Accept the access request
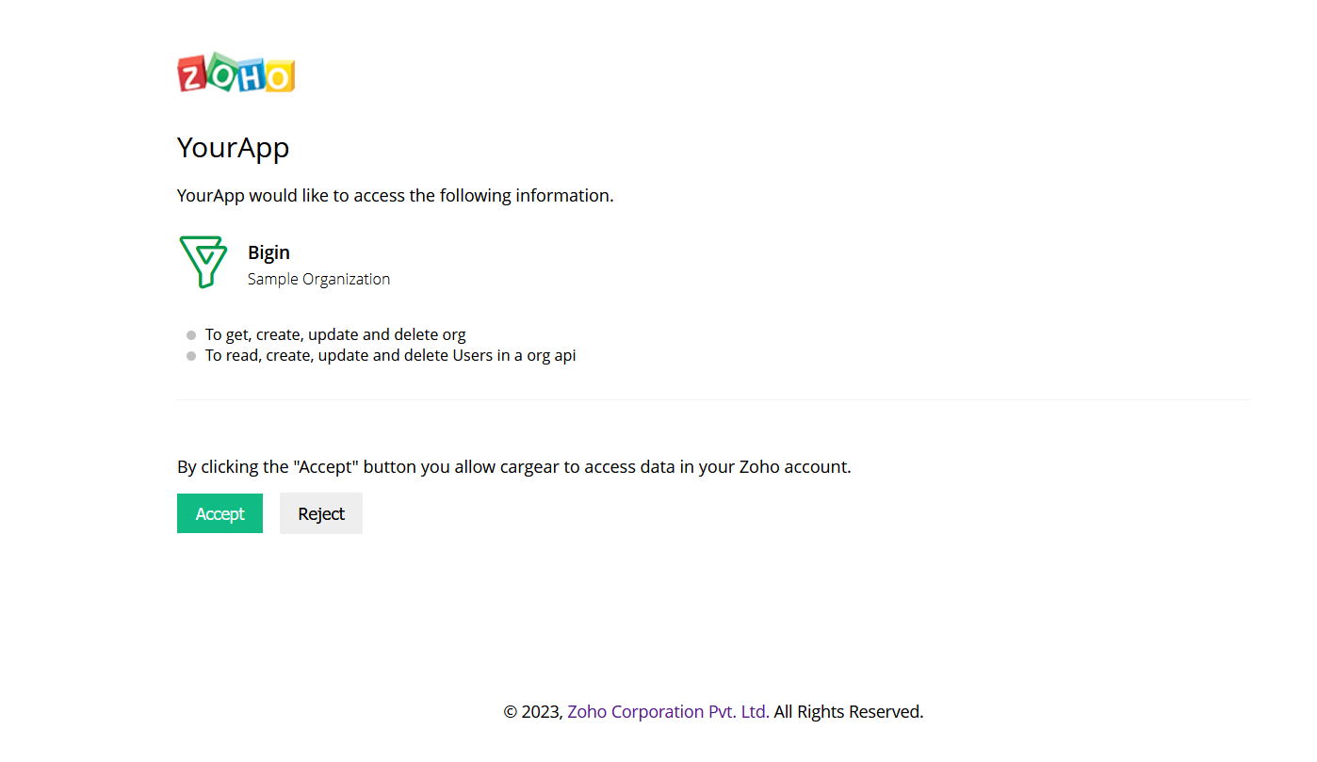 (x=219, y=513)
